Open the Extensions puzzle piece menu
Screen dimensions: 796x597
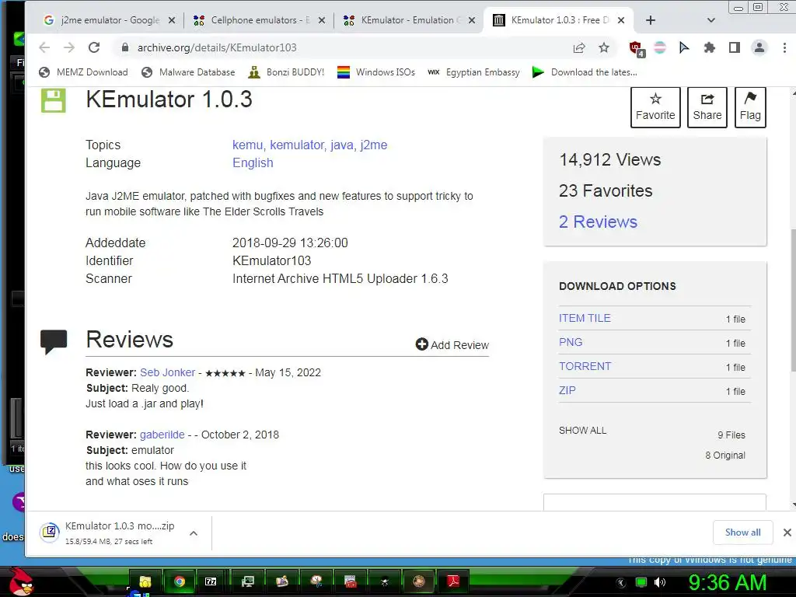[710, 47]
